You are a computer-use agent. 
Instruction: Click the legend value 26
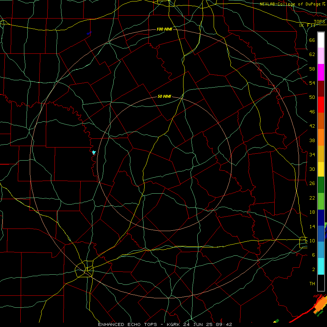tap(312, 183)
